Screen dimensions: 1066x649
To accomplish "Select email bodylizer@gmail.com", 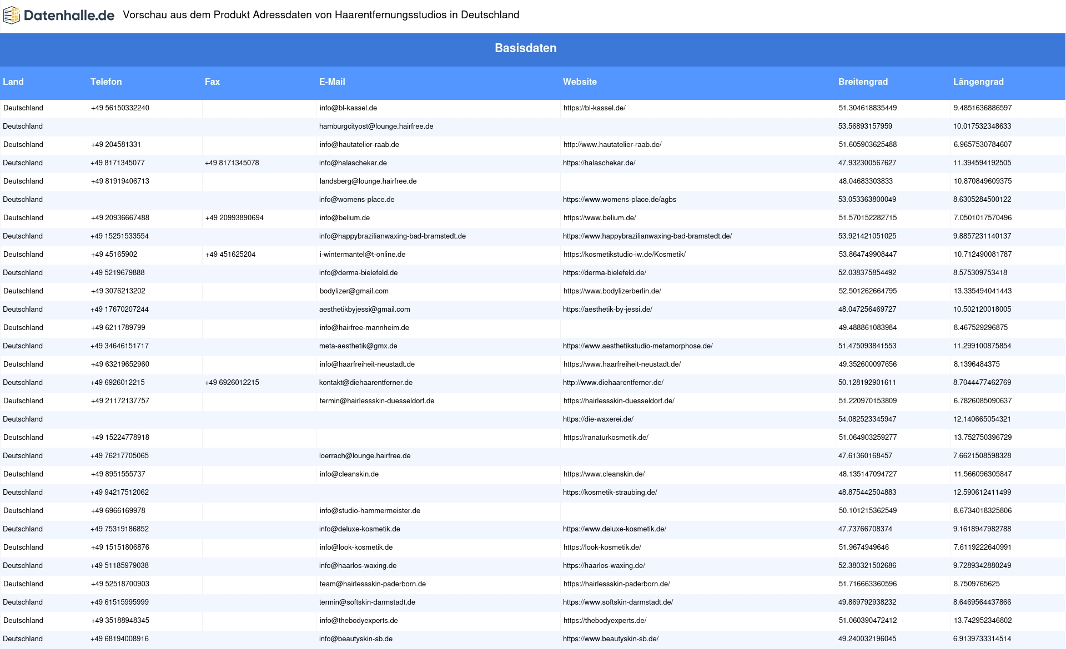I will (354, 291).
